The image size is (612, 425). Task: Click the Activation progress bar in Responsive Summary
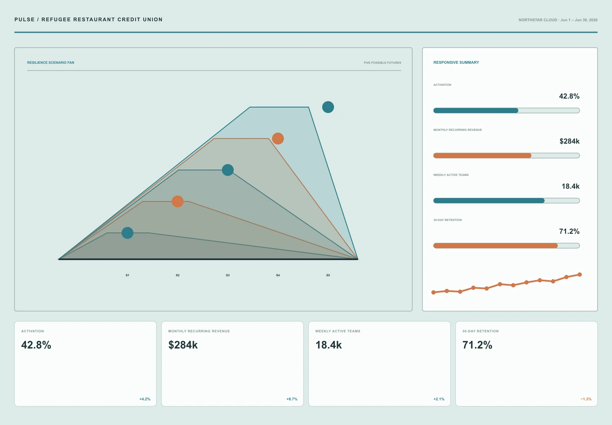pos(507,110)
